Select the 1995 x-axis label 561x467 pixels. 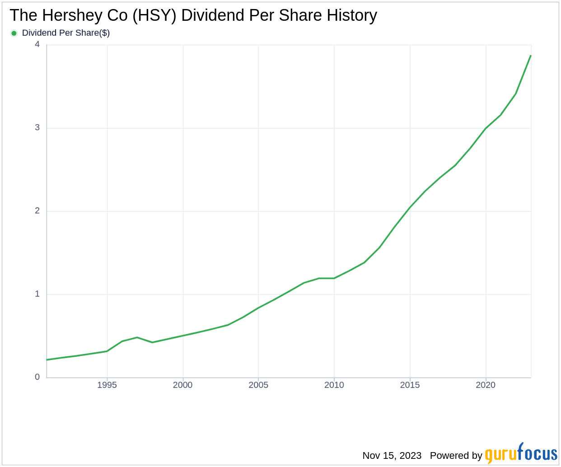pos(107,385)
